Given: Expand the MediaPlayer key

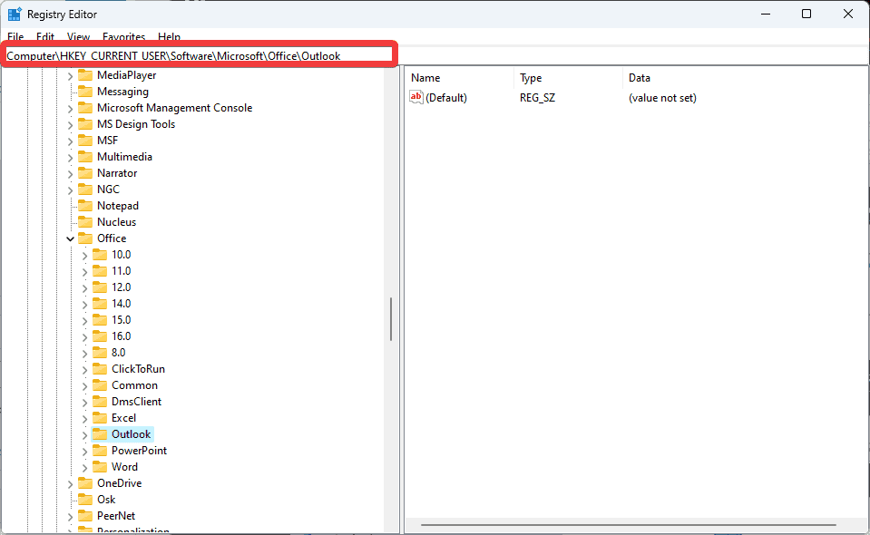Looking at the screenshot, I should [x=71, y=76].
